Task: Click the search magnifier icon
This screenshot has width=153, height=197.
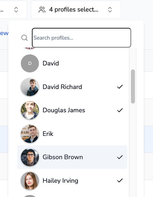Action: 24,38
